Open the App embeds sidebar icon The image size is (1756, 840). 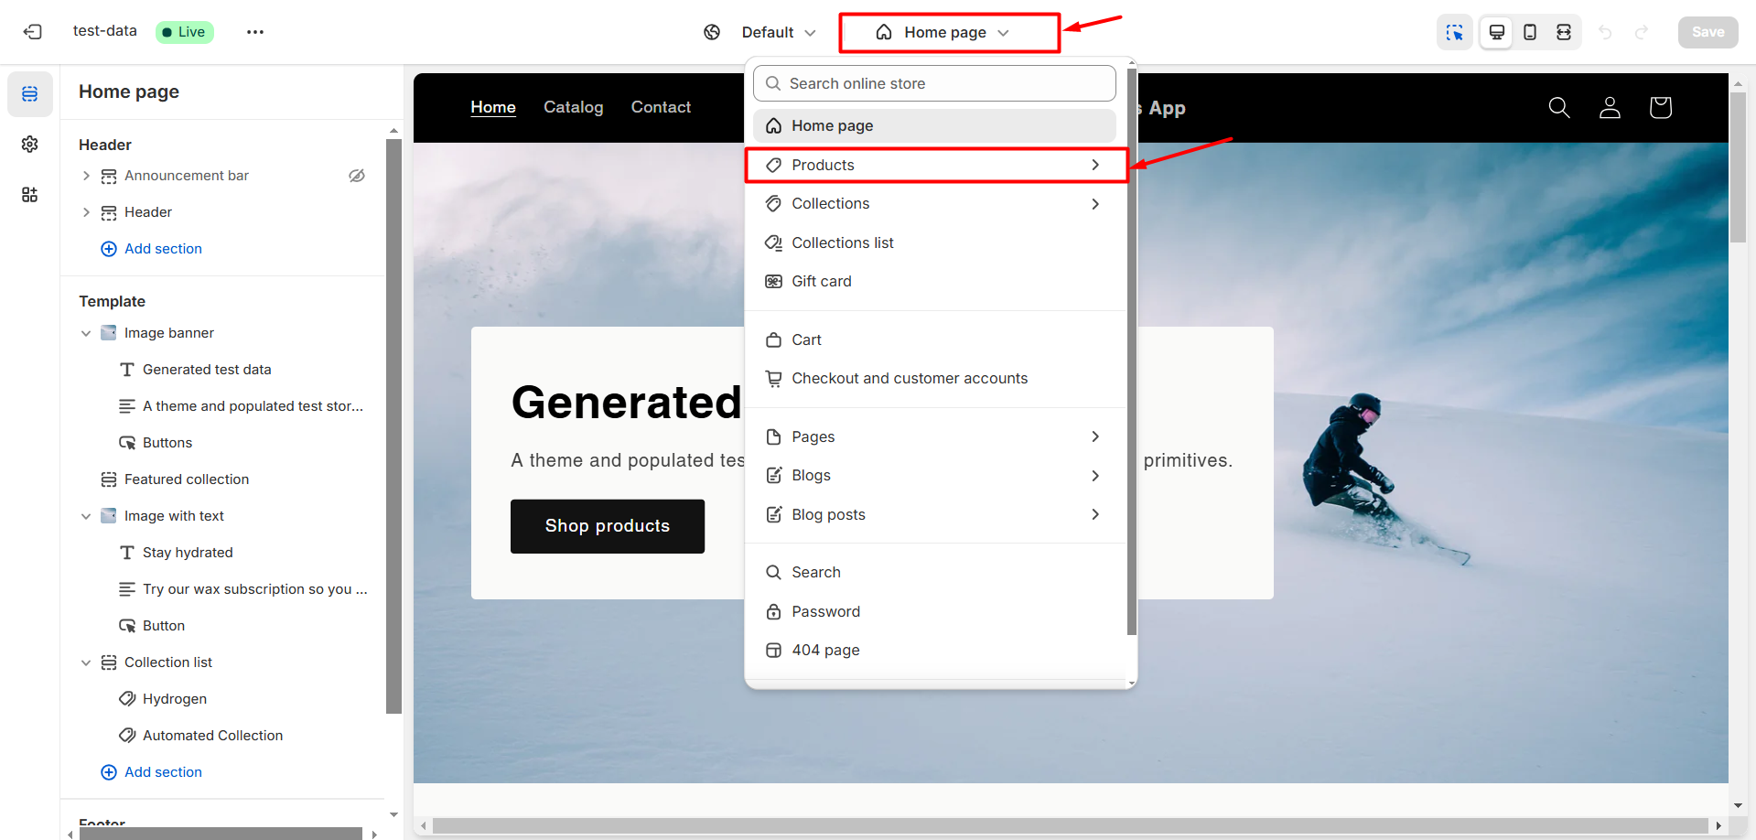[x=30, y=195]
